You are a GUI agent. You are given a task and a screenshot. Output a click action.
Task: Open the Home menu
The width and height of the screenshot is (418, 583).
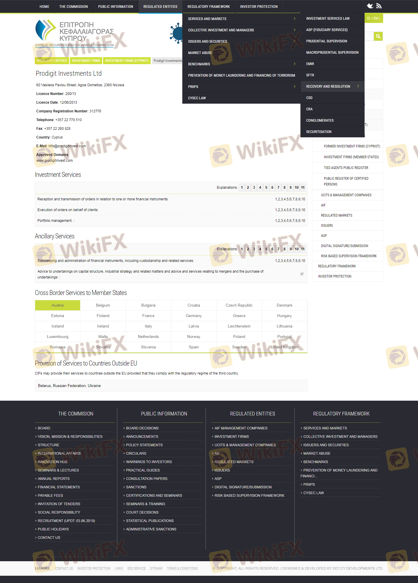pyautogui.click(x=44, y=6)
